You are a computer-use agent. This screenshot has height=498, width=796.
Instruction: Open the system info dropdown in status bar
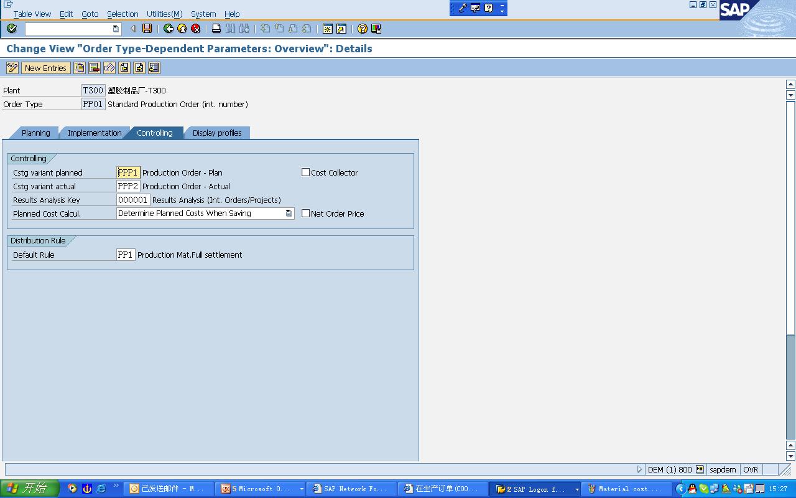700,469
